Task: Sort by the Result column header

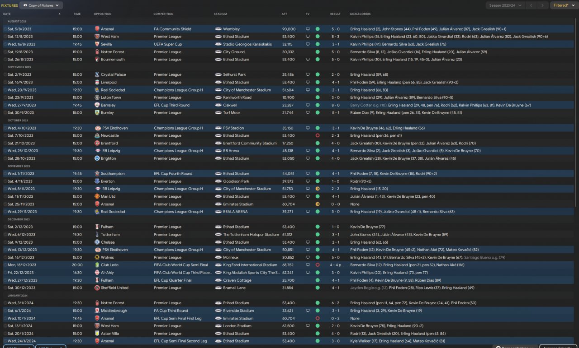Action: (335, 14)
